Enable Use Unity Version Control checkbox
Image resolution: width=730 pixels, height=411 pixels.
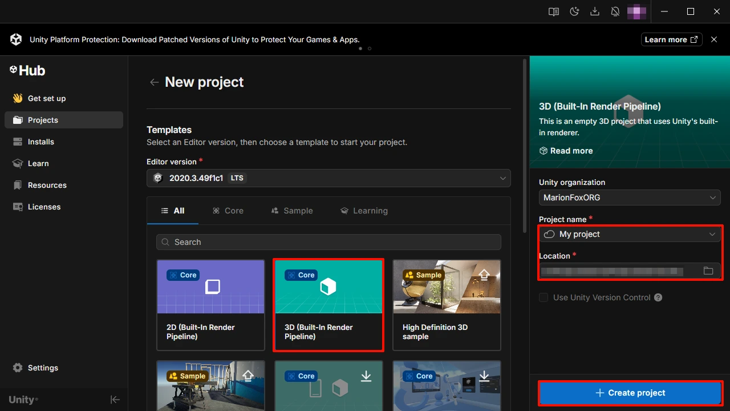(544, 297)
